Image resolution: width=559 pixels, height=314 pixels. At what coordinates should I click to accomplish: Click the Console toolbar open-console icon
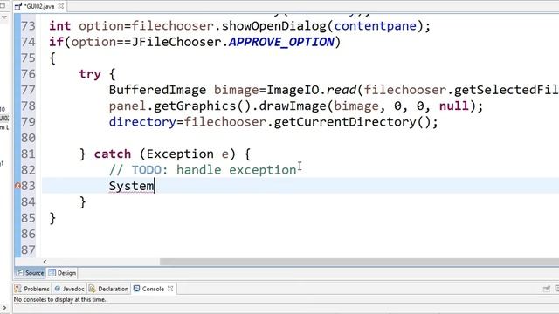(547, 289)
